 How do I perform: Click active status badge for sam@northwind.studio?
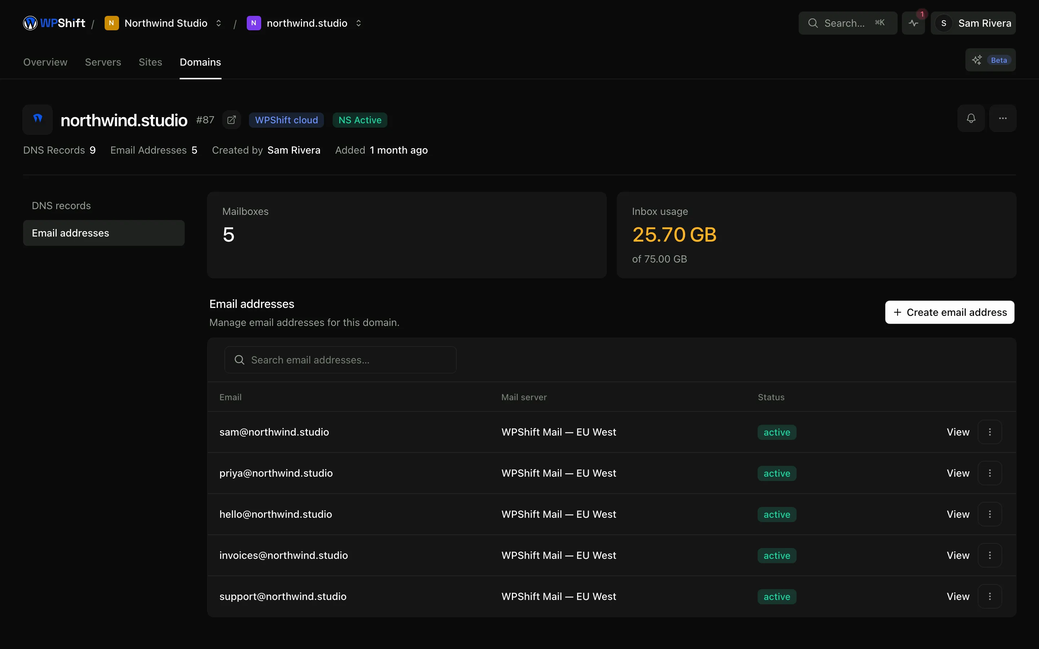click(x=777, y=432)
